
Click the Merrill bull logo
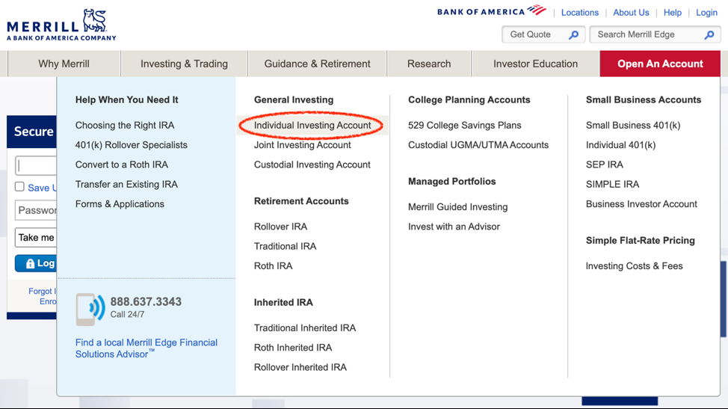coord(94,20)
